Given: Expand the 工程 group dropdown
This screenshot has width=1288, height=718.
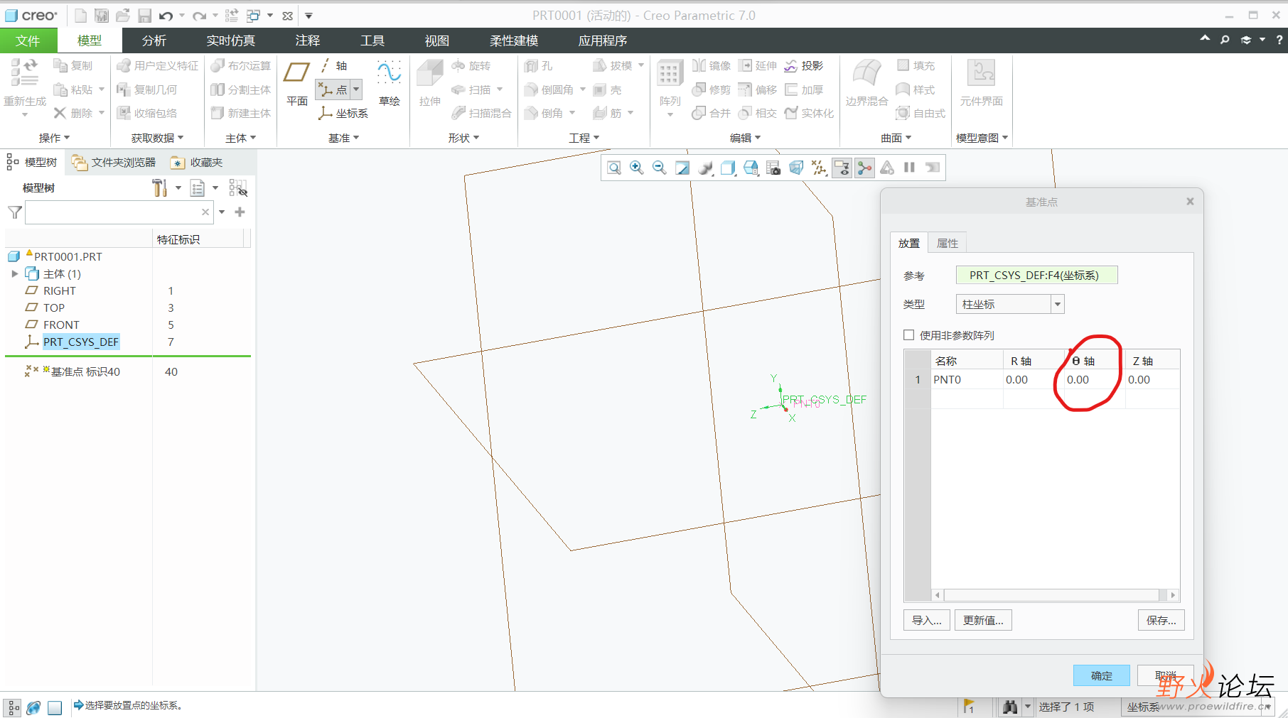Looking at the screenshot, I should click(x=584, y=138).
